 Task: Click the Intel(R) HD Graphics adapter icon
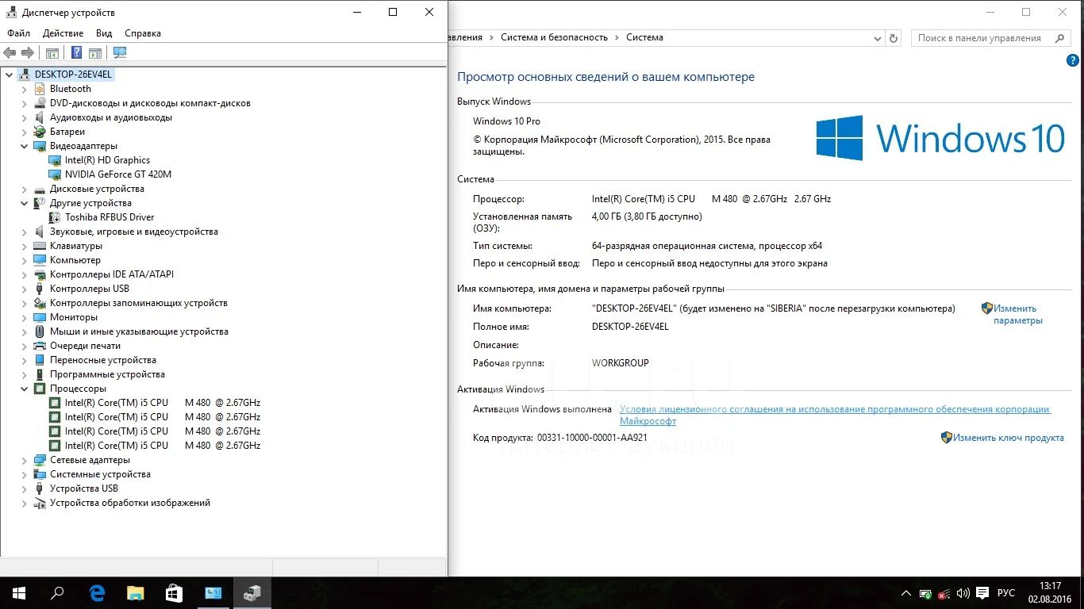click(55, 160)
